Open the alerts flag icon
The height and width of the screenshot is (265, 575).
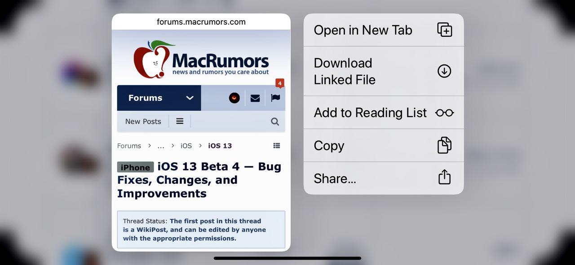point(275,98)
